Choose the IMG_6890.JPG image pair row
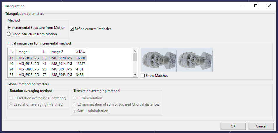278x133 pixels. (x=47, y=69)
